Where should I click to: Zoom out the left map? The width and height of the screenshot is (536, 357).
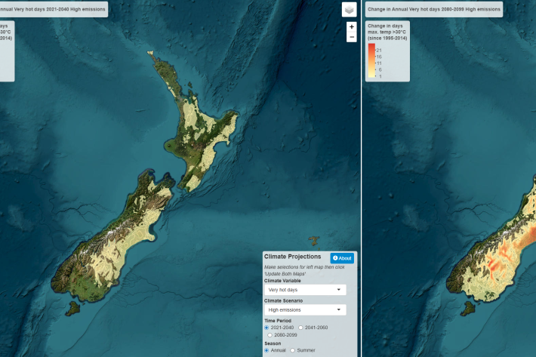click(351, 37)
